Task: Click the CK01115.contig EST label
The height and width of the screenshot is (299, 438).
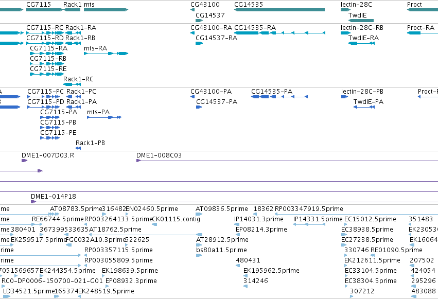Action: [x=176, y=219]
